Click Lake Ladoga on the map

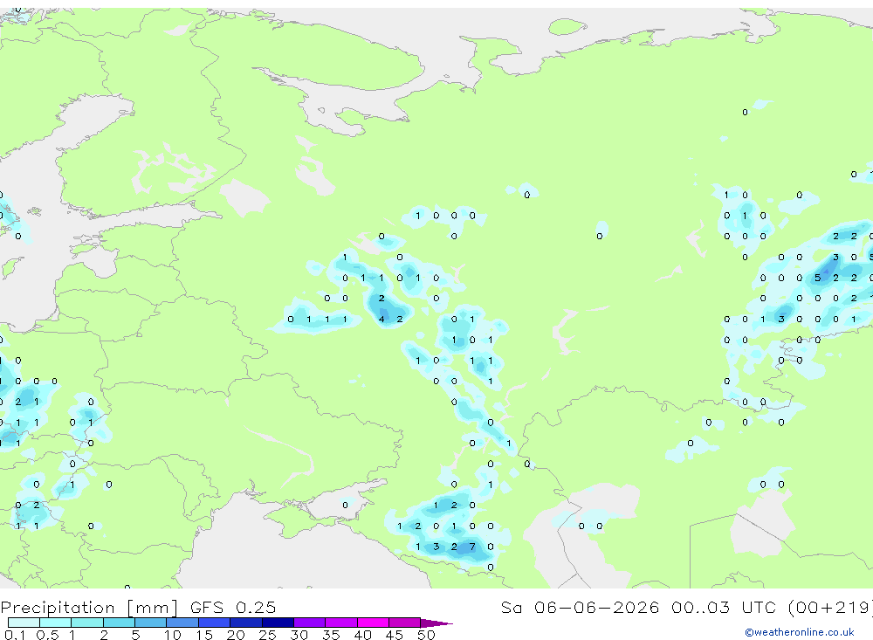coord(244,197)
